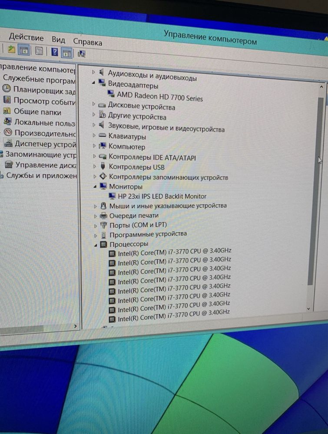Expand the Программные устройства category
328x434 pixels.
click(x=96, y=235)
